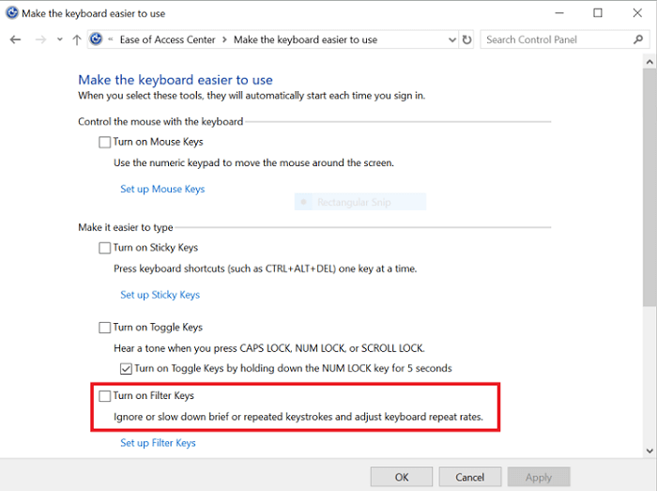Screen dimensions: 657x491
Task: Open the Set up Filter Keys link
Action: 158,443
